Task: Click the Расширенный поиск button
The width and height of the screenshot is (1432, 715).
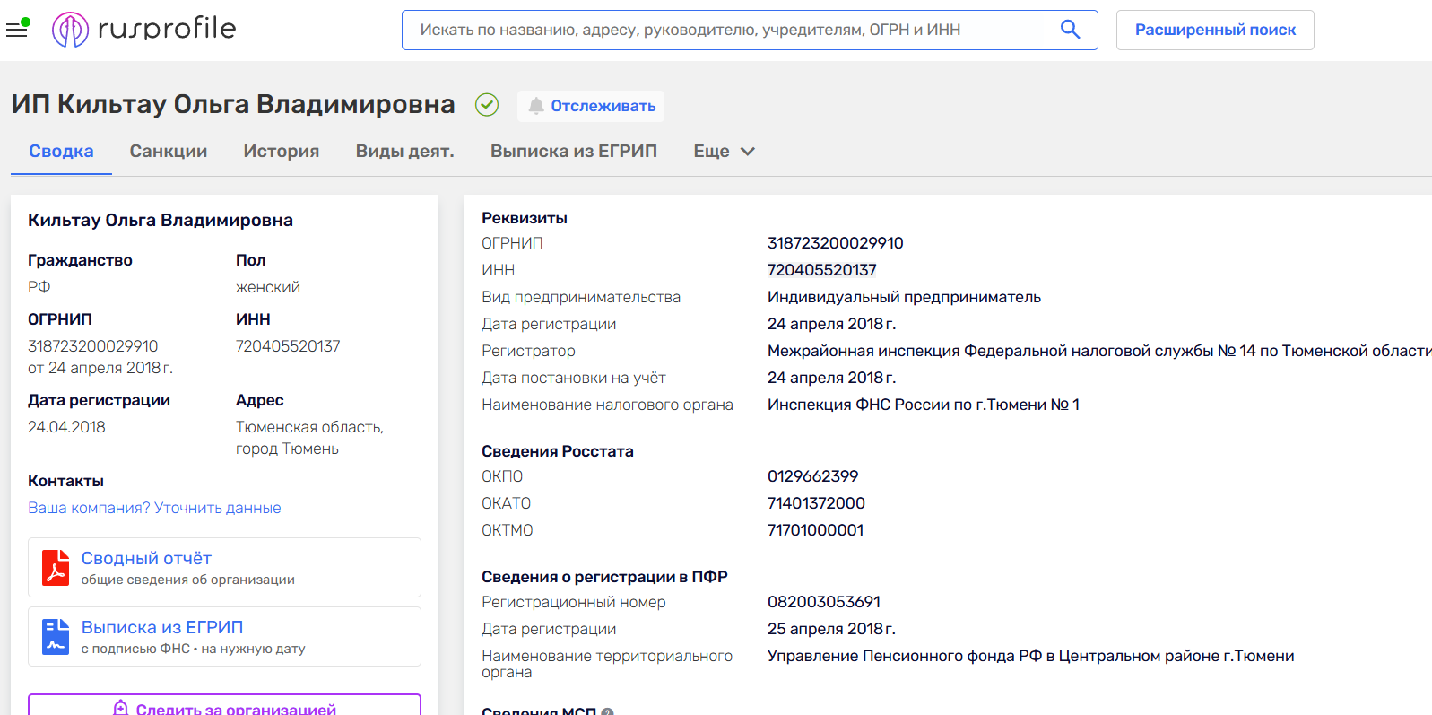Action: tap(1214, 30)
